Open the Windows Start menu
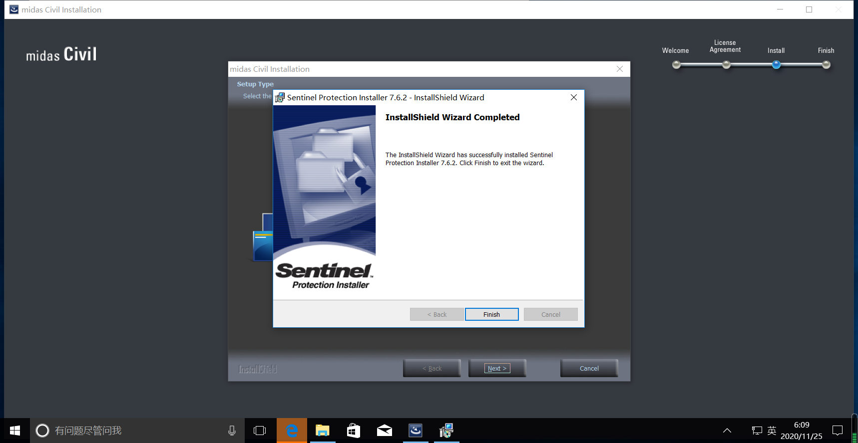 (x=15, y=431)
